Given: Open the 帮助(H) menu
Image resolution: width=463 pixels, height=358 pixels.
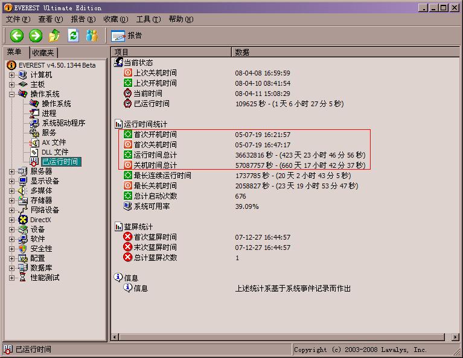Looking at the screenshot, I should 181,19.
